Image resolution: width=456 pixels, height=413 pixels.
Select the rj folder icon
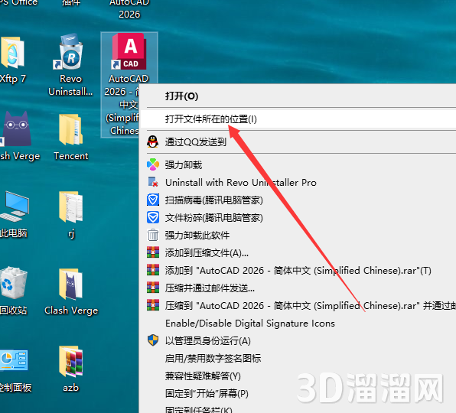[70, 206]
